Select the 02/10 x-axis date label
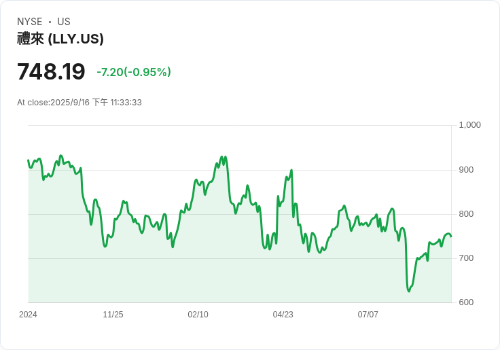The image size is (500, 350). pos(198,315)
